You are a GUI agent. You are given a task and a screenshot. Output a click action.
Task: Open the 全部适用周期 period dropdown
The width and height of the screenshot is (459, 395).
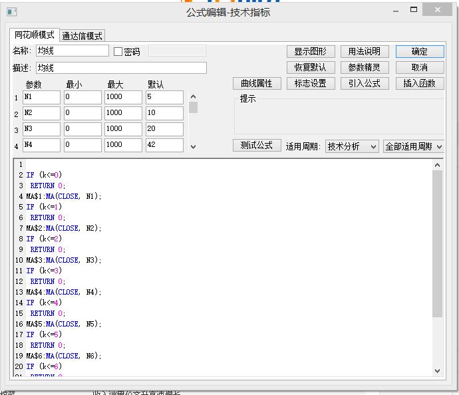pyautogui.click(x=413, y=146)
